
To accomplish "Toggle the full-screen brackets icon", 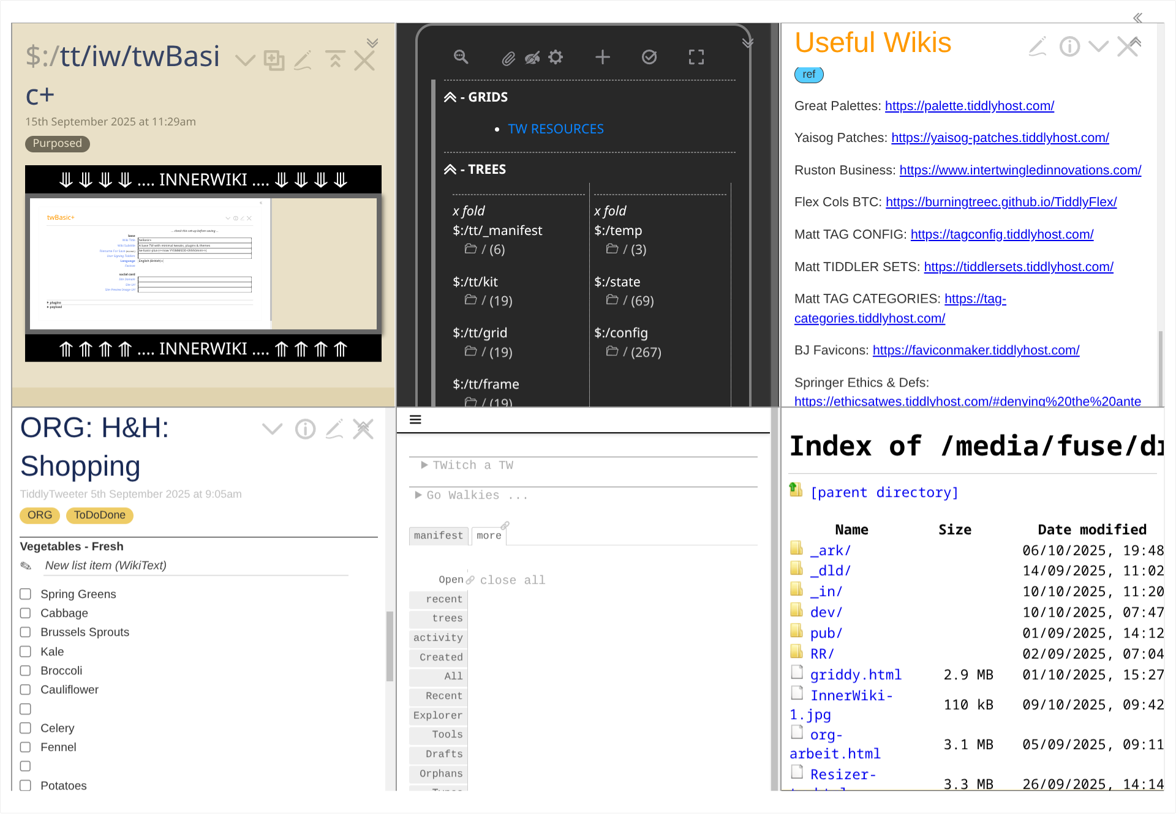I will [696, 58].
